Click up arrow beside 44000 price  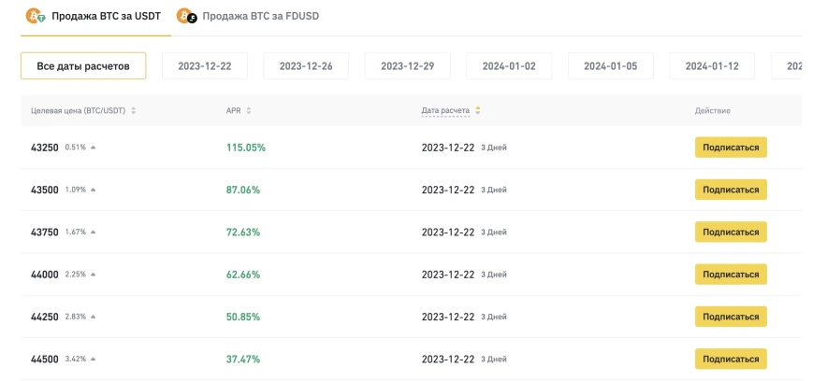(93, 275)
